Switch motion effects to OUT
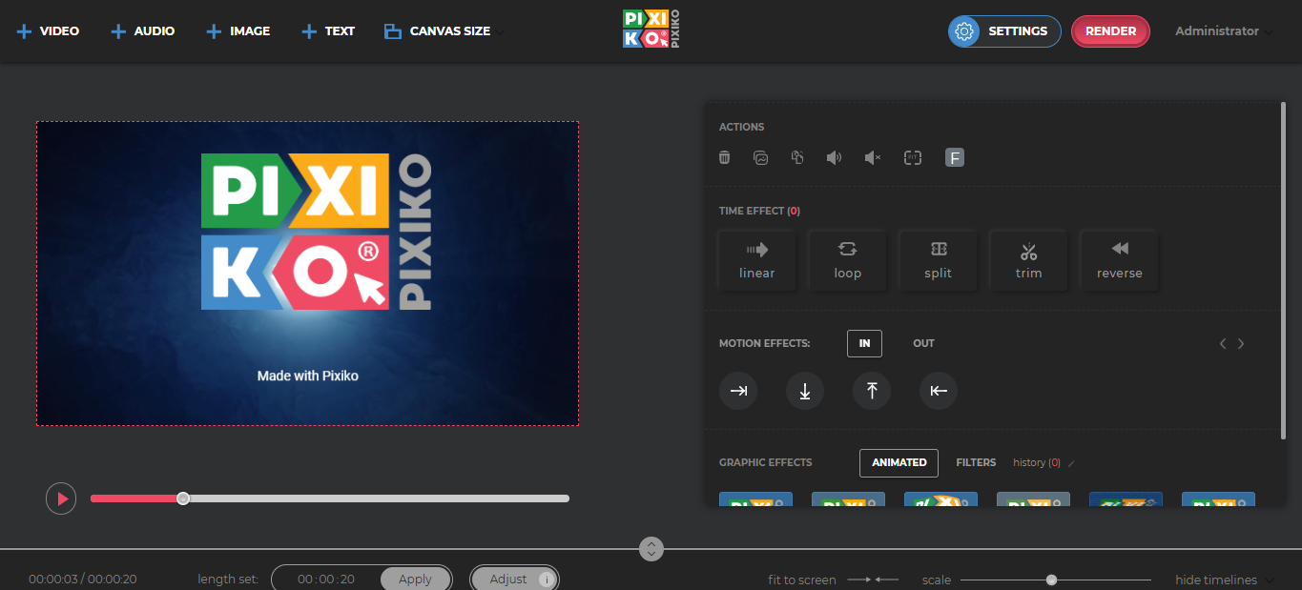Viewport: 1302px width, 590px height. [923, 343]
